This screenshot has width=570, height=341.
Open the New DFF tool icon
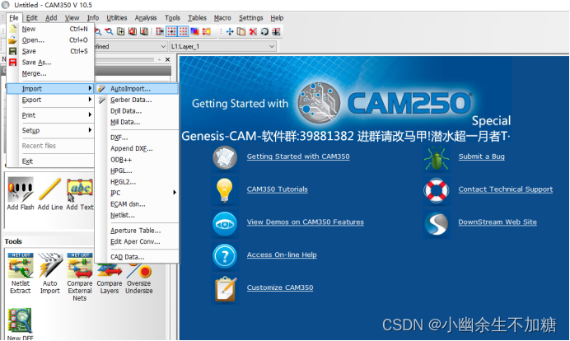click(20, 320)
